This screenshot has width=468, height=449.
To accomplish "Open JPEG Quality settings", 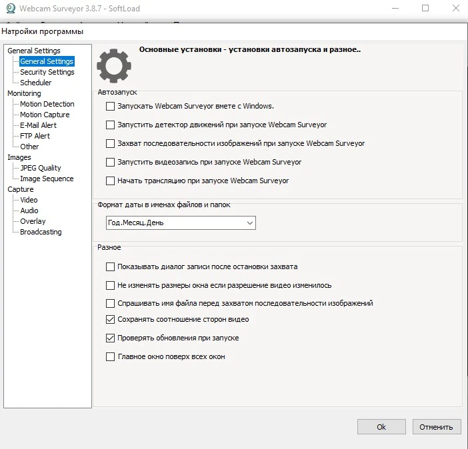I will [x=41, y=169].
